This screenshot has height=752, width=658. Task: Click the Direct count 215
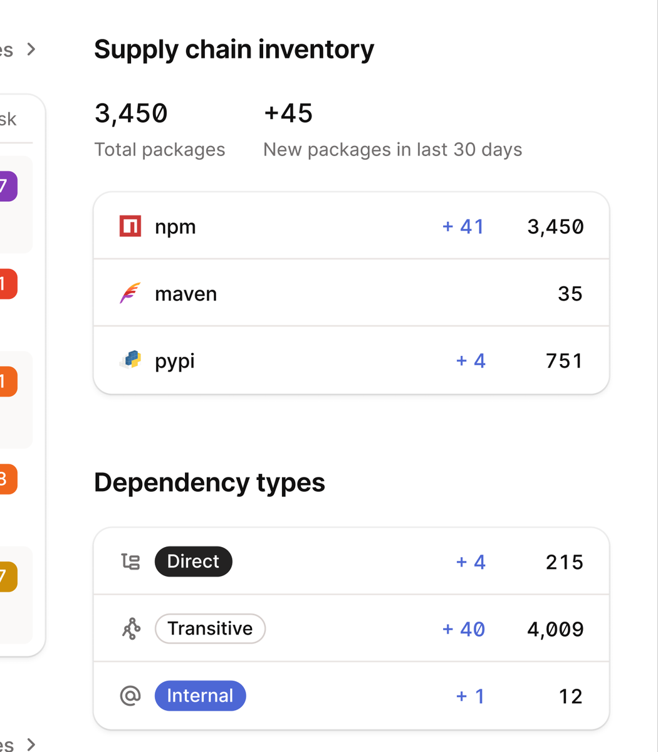564,561
